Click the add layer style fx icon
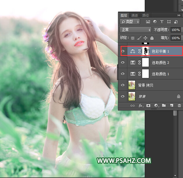The height and width of the screenshot is (178, 183). point(141,106)
